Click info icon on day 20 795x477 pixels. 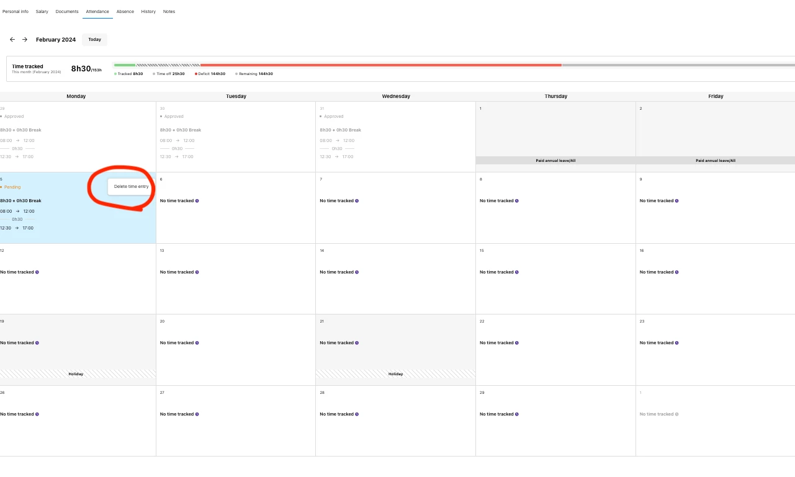197,343
